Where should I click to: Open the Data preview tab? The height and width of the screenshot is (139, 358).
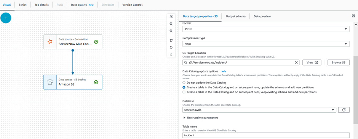[x=262, y=16]
